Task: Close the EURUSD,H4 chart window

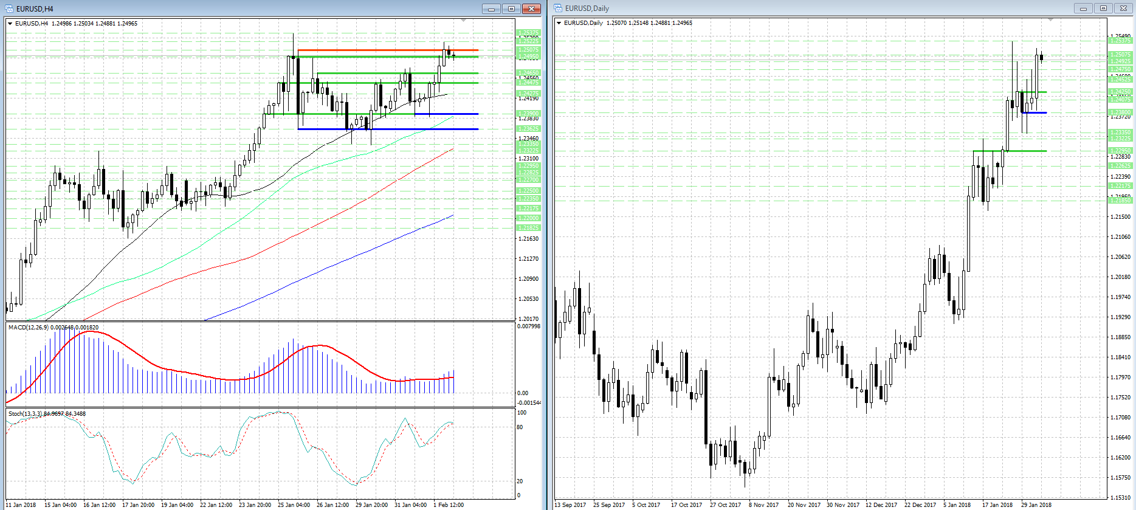Action: point(531,9)
